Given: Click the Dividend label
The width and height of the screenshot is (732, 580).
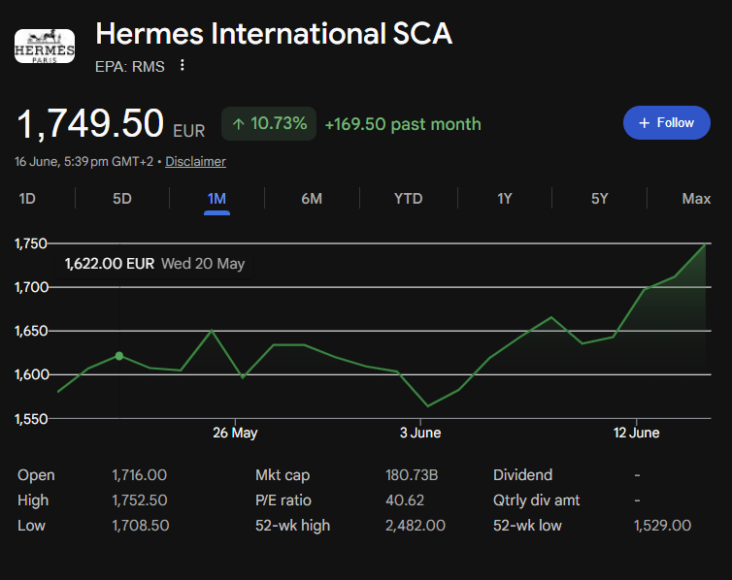Looking at the screenshot, I should point(523,475).
